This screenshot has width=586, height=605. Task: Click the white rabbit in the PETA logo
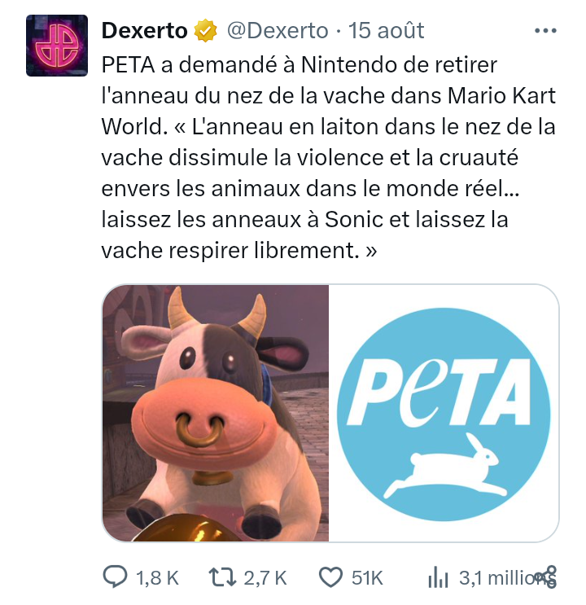(445, 465)
